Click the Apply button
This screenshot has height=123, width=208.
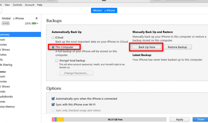pyautogui.click(x=180, y=120)
